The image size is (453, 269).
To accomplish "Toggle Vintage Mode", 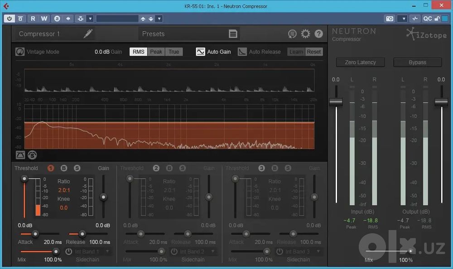I will click(x=19, y=52).
